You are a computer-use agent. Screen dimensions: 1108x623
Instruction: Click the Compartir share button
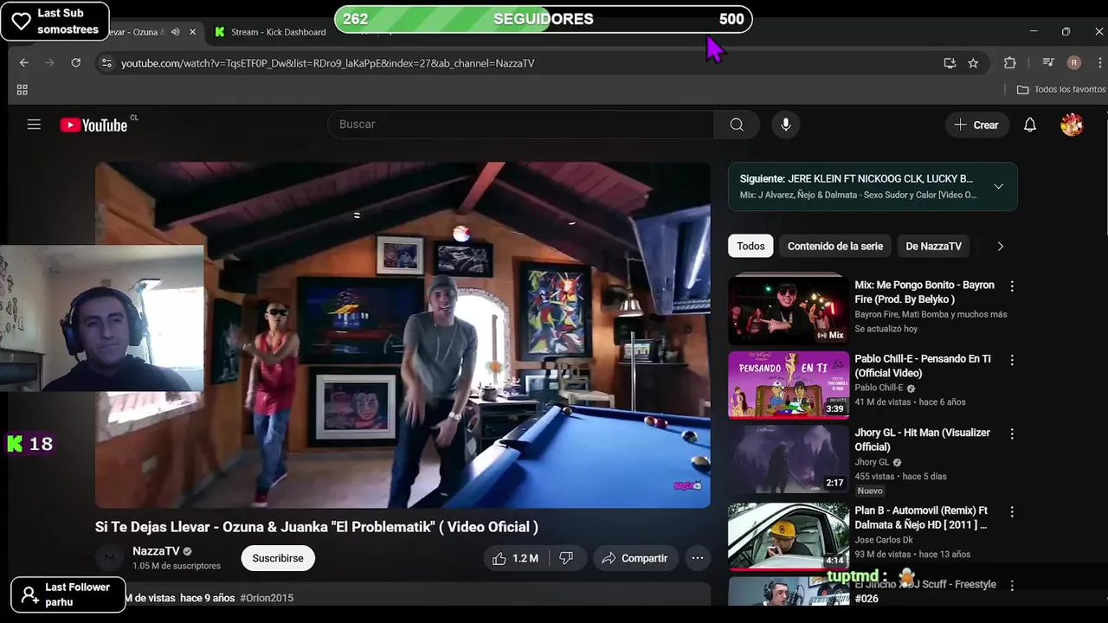point(635,558)
